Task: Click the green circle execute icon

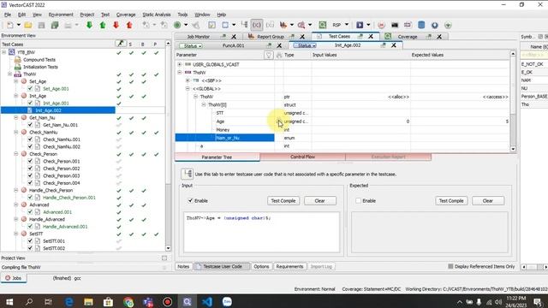Action: coord(177,25)
